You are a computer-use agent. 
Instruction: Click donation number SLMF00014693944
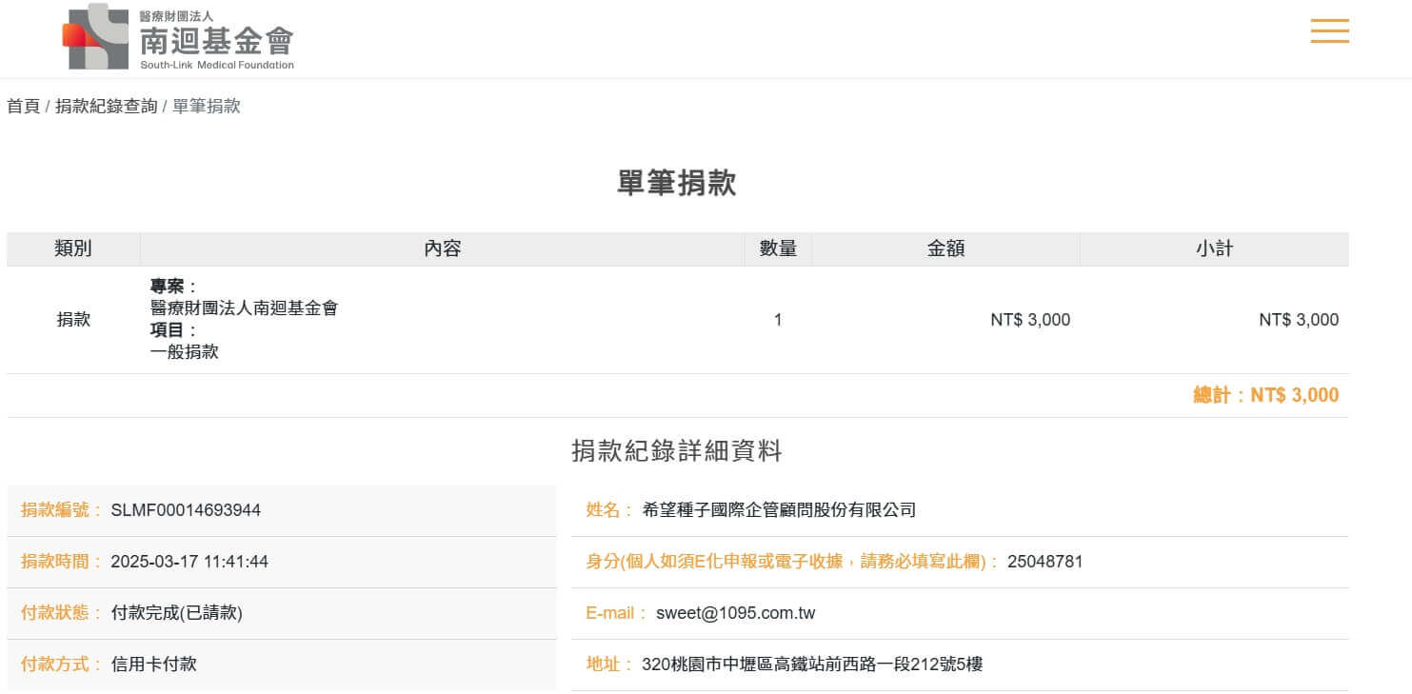tap(186, 510)
